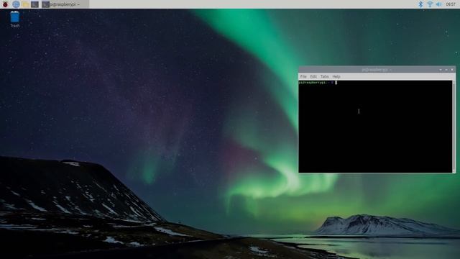Viewport: 460px width, 259px height.
Task: Open the terminal Tabs menu
Action: [x=324, y=76]
